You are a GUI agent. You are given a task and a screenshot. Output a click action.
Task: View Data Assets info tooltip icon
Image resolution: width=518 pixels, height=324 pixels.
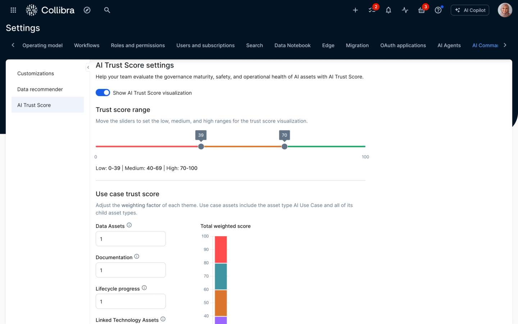(129, 225)
